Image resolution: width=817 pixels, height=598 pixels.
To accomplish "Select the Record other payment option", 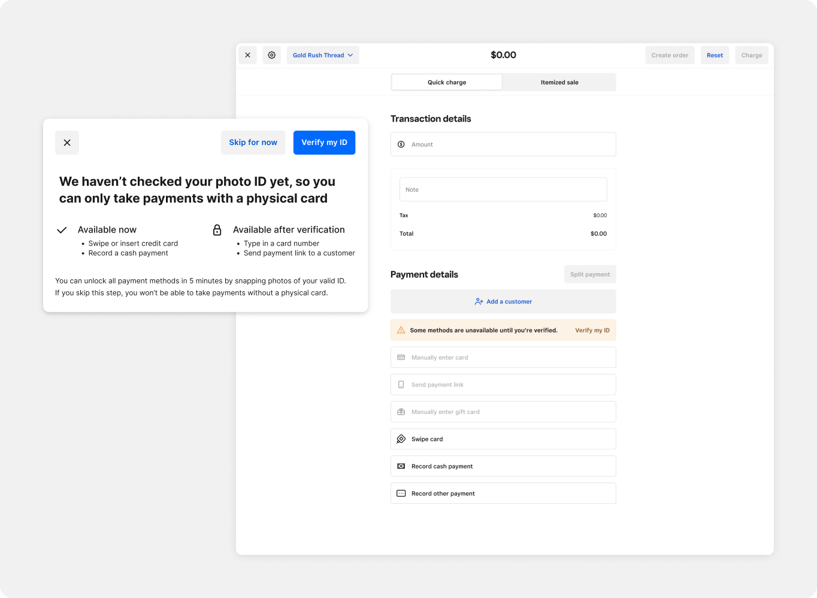I will (x=503, y=494).
